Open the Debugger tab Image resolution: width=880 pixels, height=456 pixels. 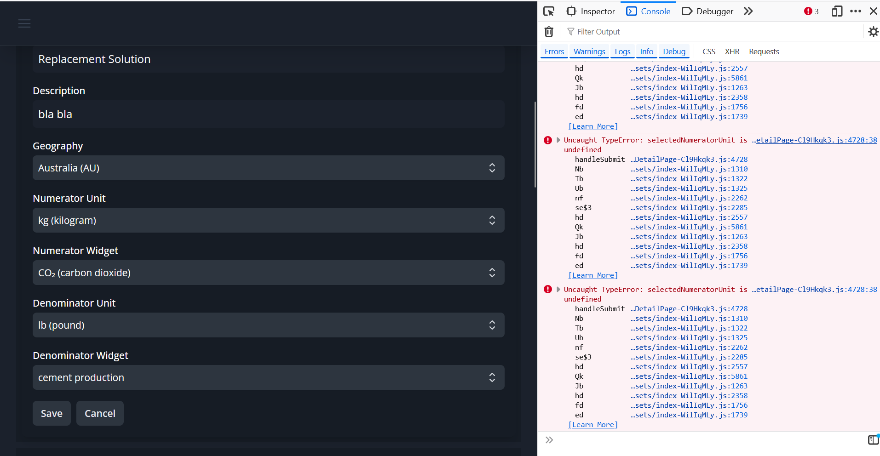pyautogui.click(x=707, y=11)
